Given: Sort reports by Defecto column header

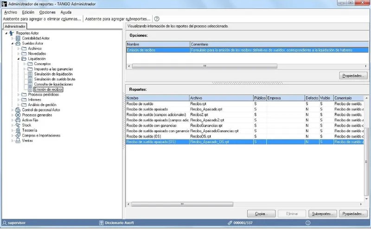Looking at the screenshot, I should tap(312, 98).
